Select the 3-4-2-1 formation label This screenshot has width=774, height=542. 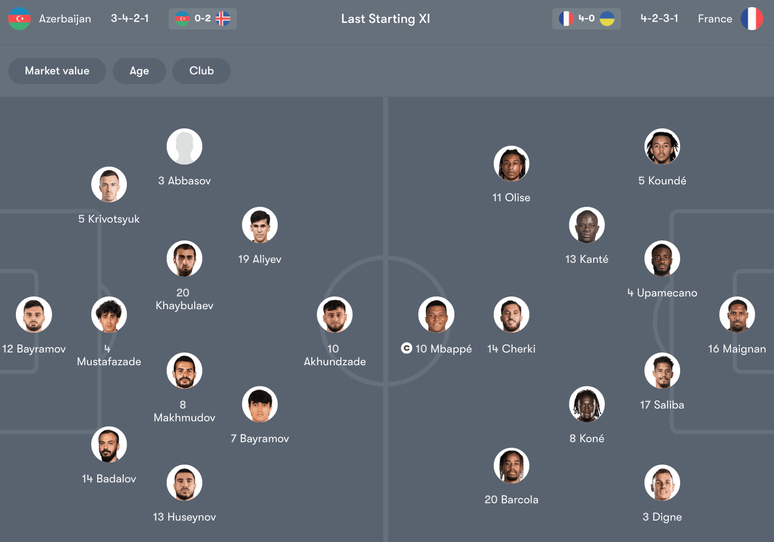130,18
